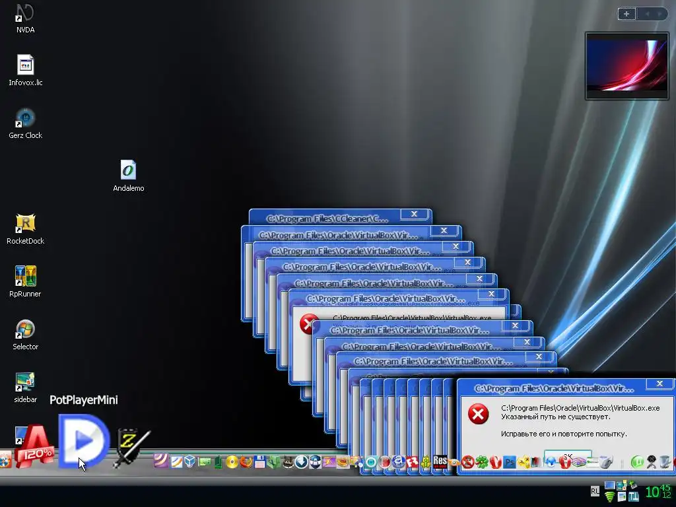Click 'Указанный путь не существует.' message text
This screenshot has width=676, height=507.
click(556, 417)
